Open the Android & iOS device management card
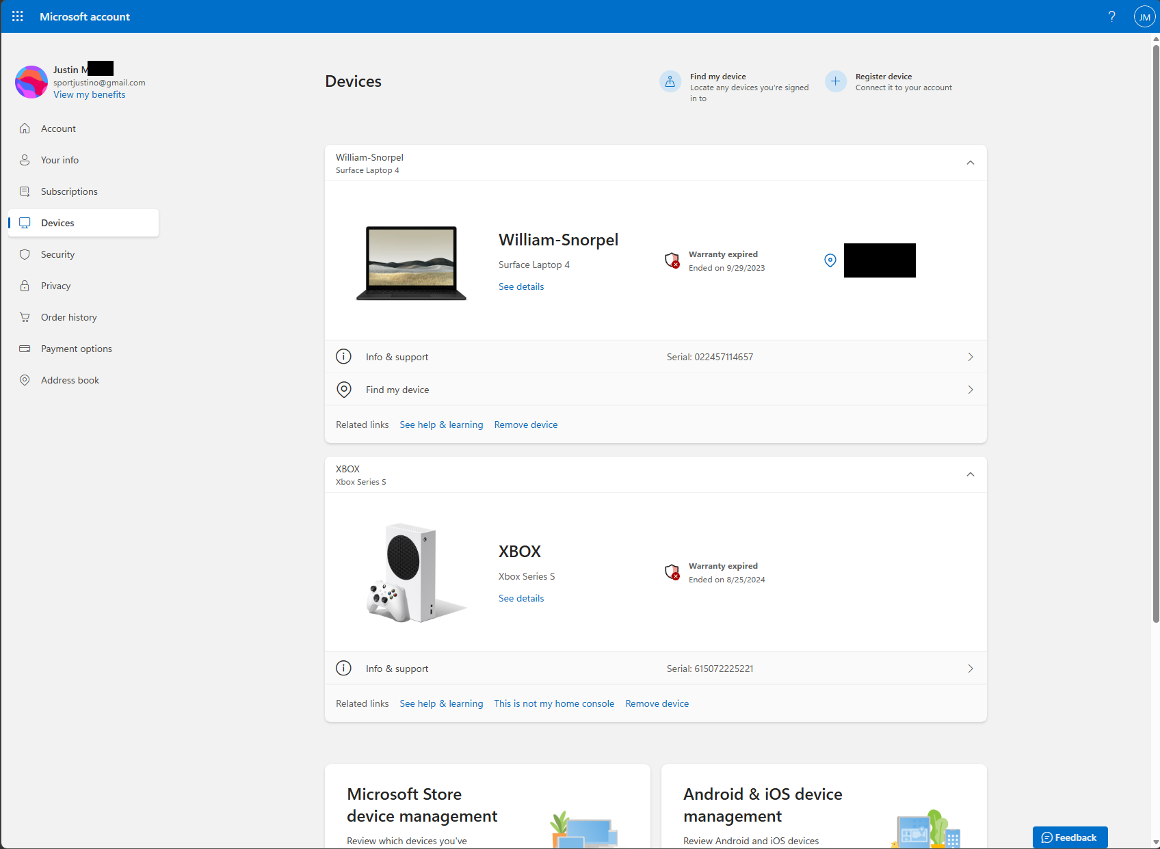 click(x=824, y=807)
